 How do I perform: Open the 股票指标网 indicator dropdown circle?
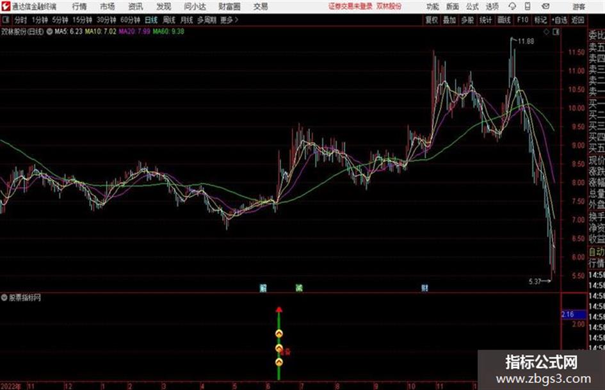point(4,298)
